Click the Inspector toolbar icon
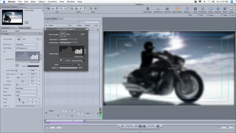Image resolution: width=236 pixels, height=133 pixels. (218, 9)
